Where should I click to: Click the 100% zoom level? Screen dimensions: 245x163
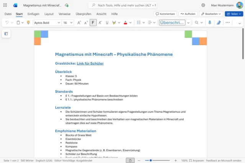click(185, 160)
